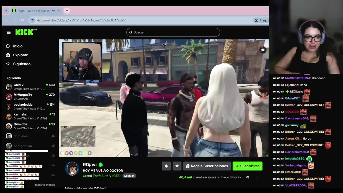Open the ttvmichii followed channel

tap(30, 126)
